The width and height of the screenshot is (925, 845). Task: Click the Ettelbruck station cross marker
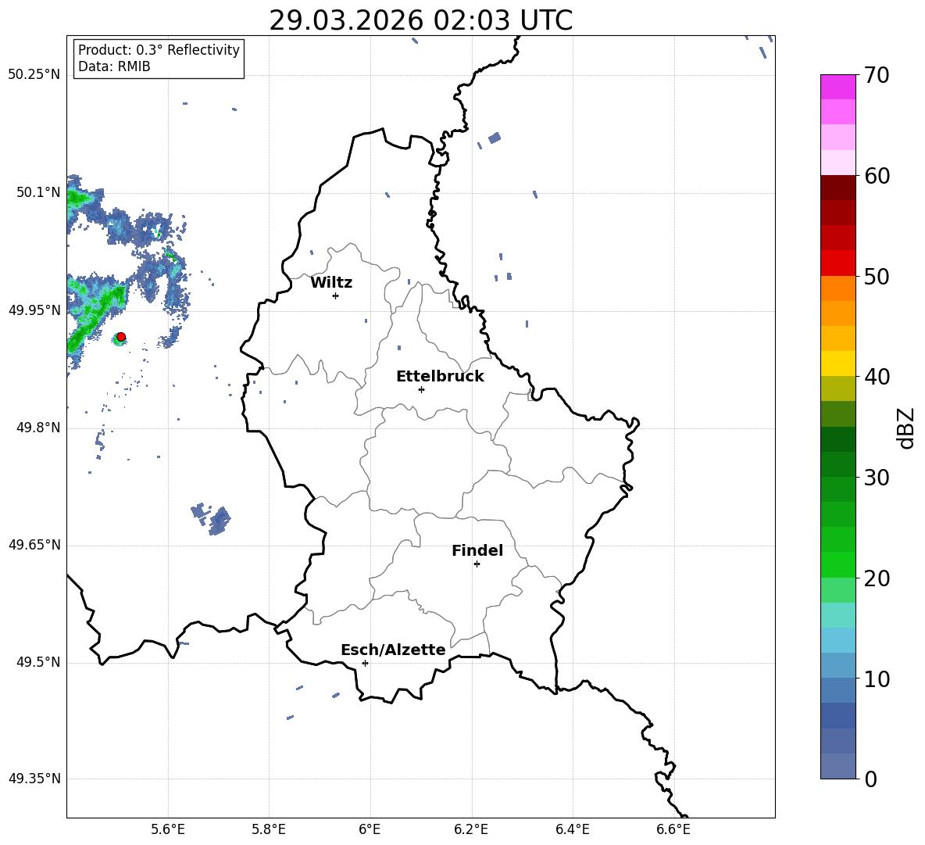[x=421, y=389]
